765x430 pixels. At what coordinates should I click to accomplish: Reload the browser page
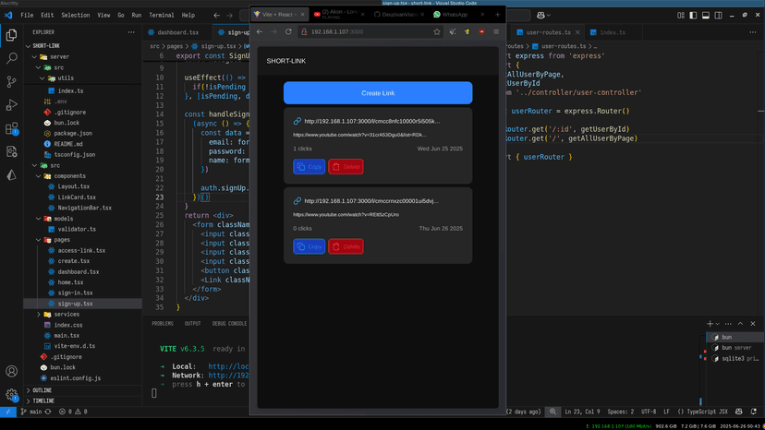288,31
